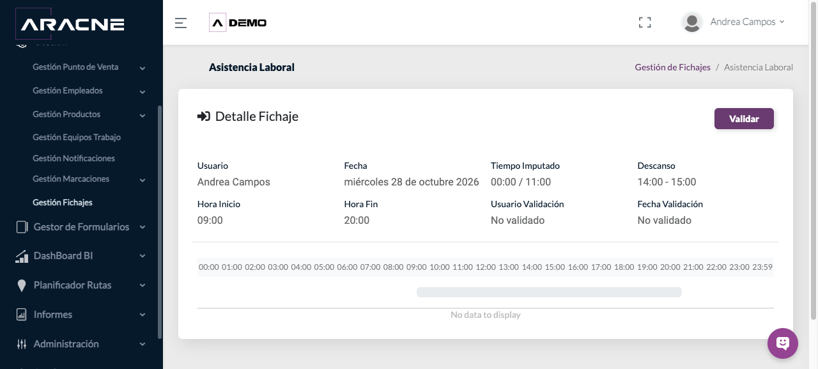The height and width of the screenshot is (369, 818).
Task: Open Planificador Rutas section
Action: pos(72,285)
